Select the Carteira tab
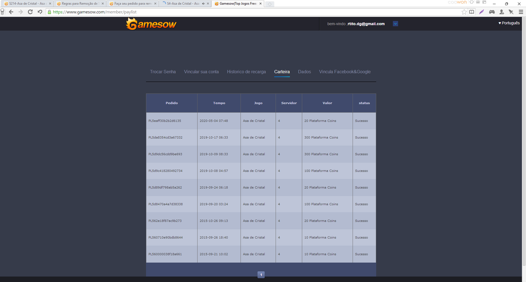This screenshot has width=526, height=282. pos(282,72)
